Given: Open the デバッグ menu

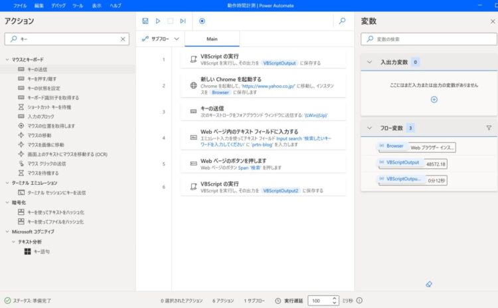Looking at the screenshot, I should click(58, 5).
